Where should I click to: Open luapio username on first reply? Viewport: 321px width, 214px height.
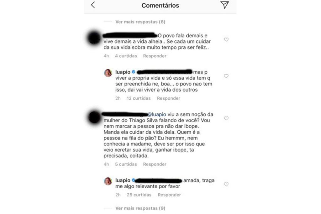(x=123, y=72)
